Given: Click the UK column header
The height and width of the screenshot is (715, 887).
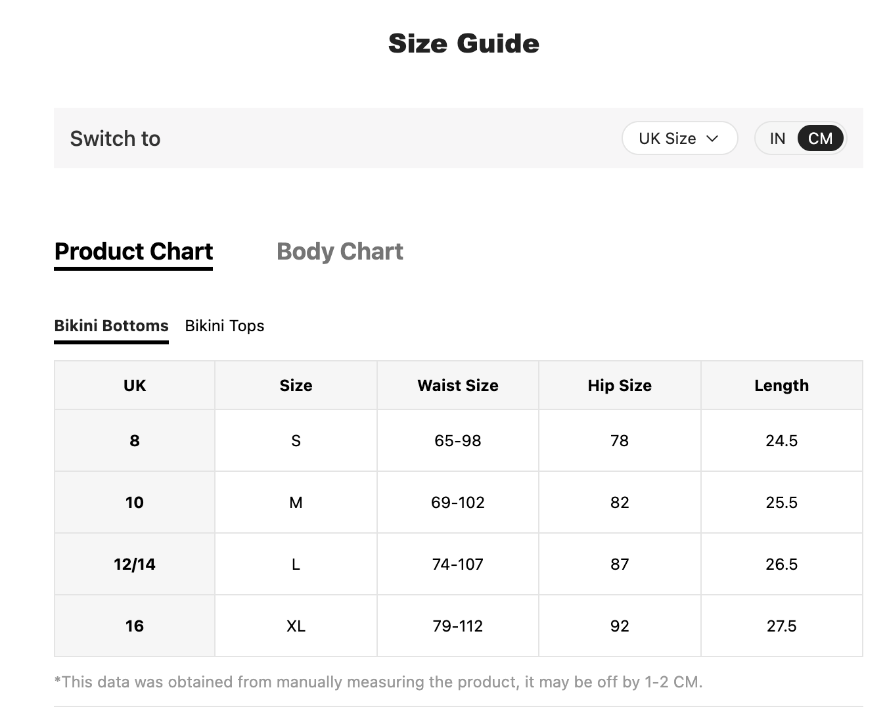Looking at the screenshot, I should click(x=135, y=385).
